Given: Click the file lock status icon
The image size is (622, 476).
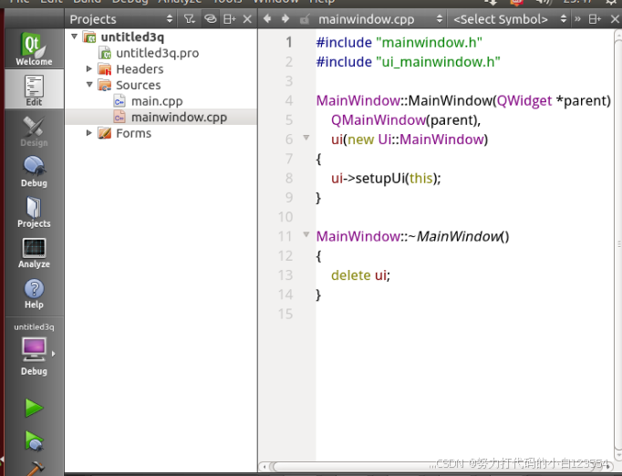Looking at the screenshot, I should (305, 19).
